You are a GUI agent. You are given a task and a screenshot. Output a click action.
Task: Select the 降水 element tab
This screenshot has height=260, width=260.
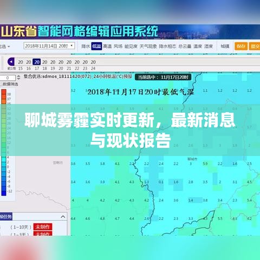click(x=86, y=47)
